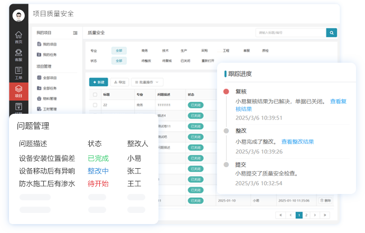365x233 pixels.
Task: Filter 状态 by 已关闭
Action: 185,61
